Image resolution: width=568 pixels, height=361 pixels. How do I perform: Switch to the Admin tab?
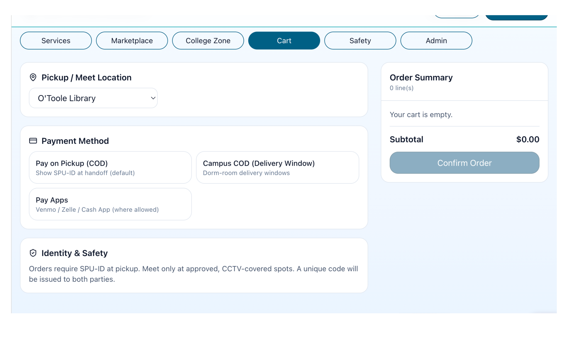click(436, 41)
